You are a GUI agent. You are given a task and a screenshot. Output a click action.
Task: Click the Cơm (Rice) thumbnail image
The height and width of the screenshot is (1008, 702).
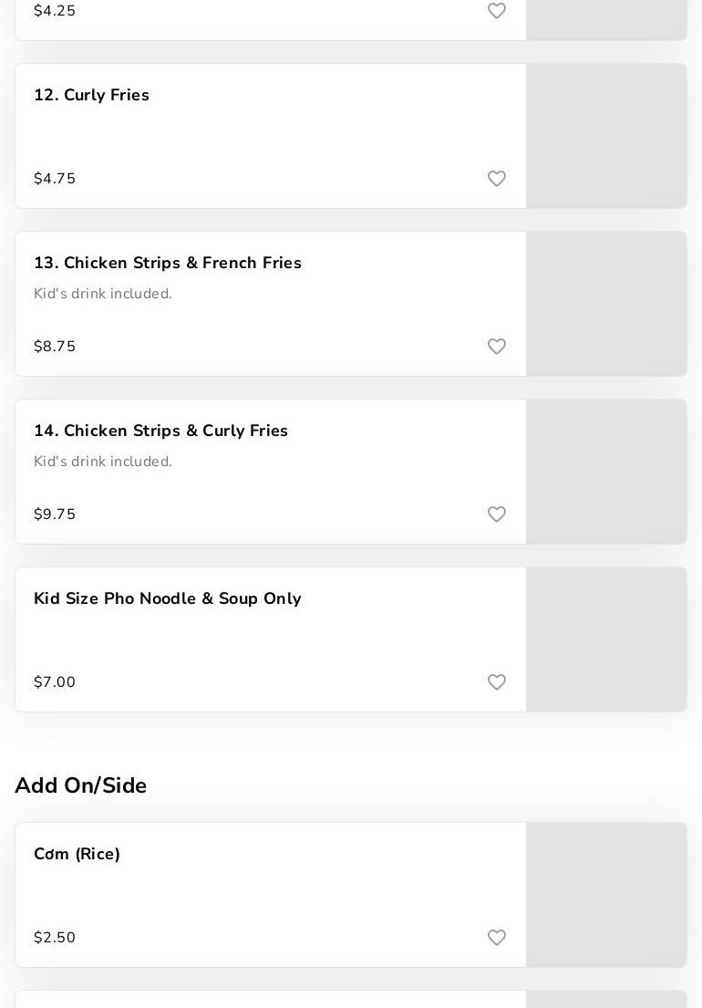tap(606, 895)
